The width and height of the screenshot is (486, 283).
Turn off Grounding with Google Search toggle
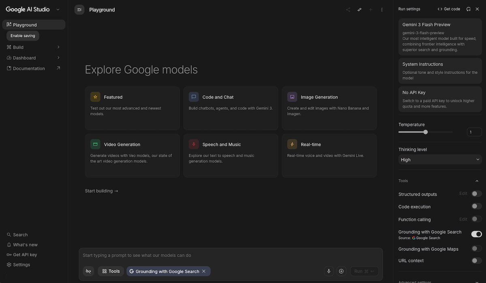476,234
